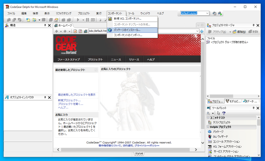Click the 追加 button in Project Manager
Screen dimensions: 265x161
point(239,31)
